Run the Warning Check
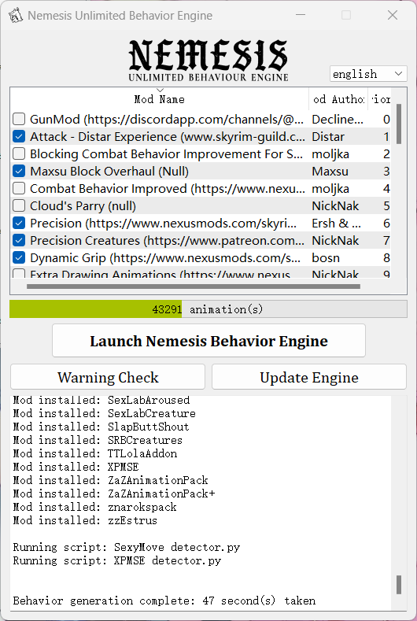417x621 pixels. point(108,377)
